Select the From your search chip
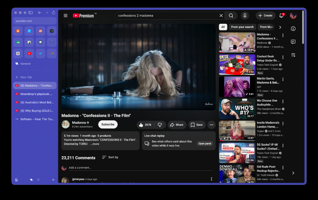The image size is (318, 200). point(242,27)
